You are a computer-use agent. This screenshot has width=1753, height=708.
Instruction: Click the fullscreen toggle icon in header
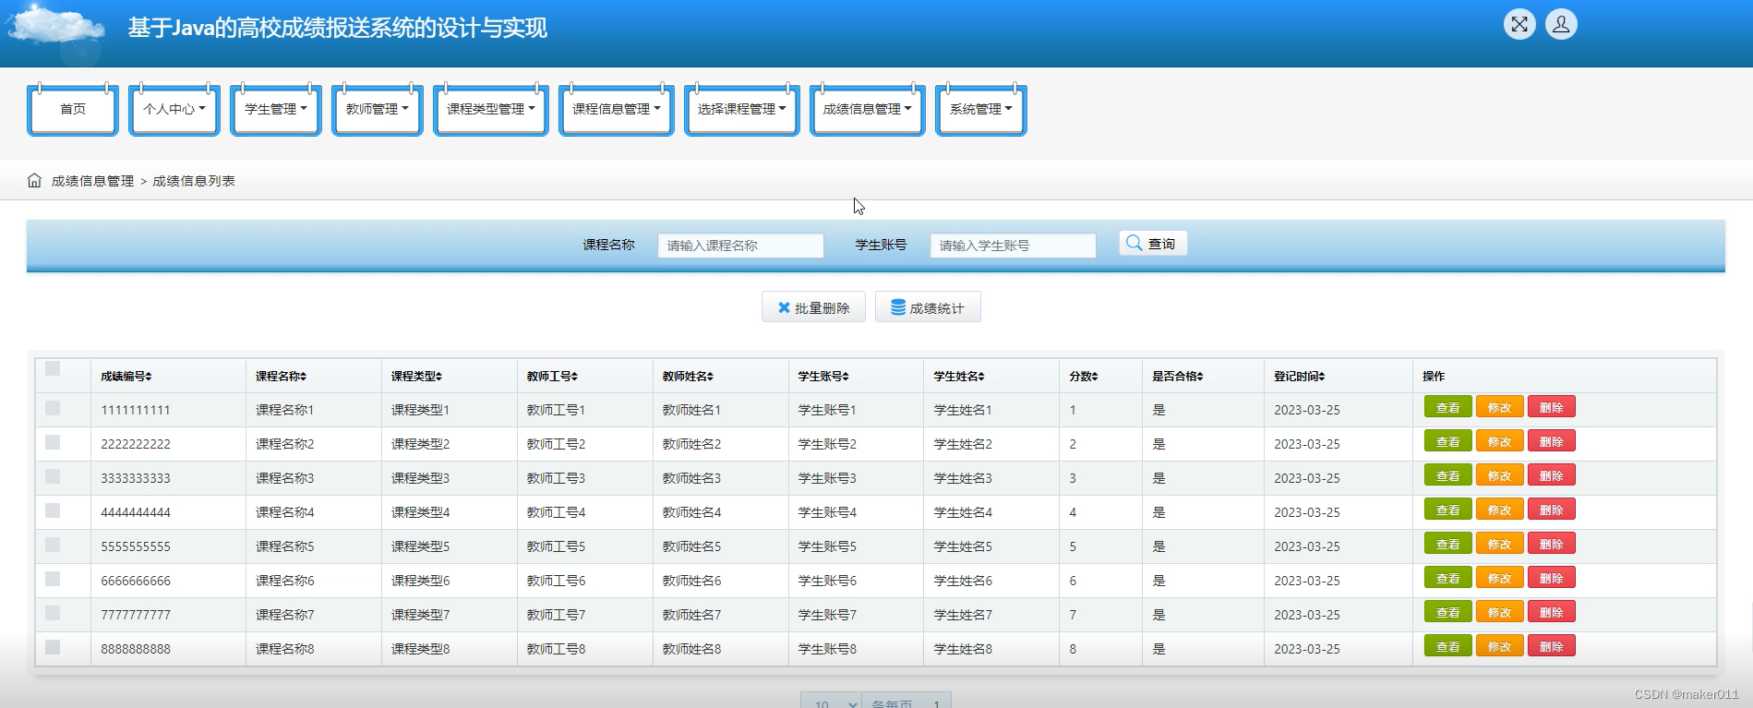[1519, 24]
